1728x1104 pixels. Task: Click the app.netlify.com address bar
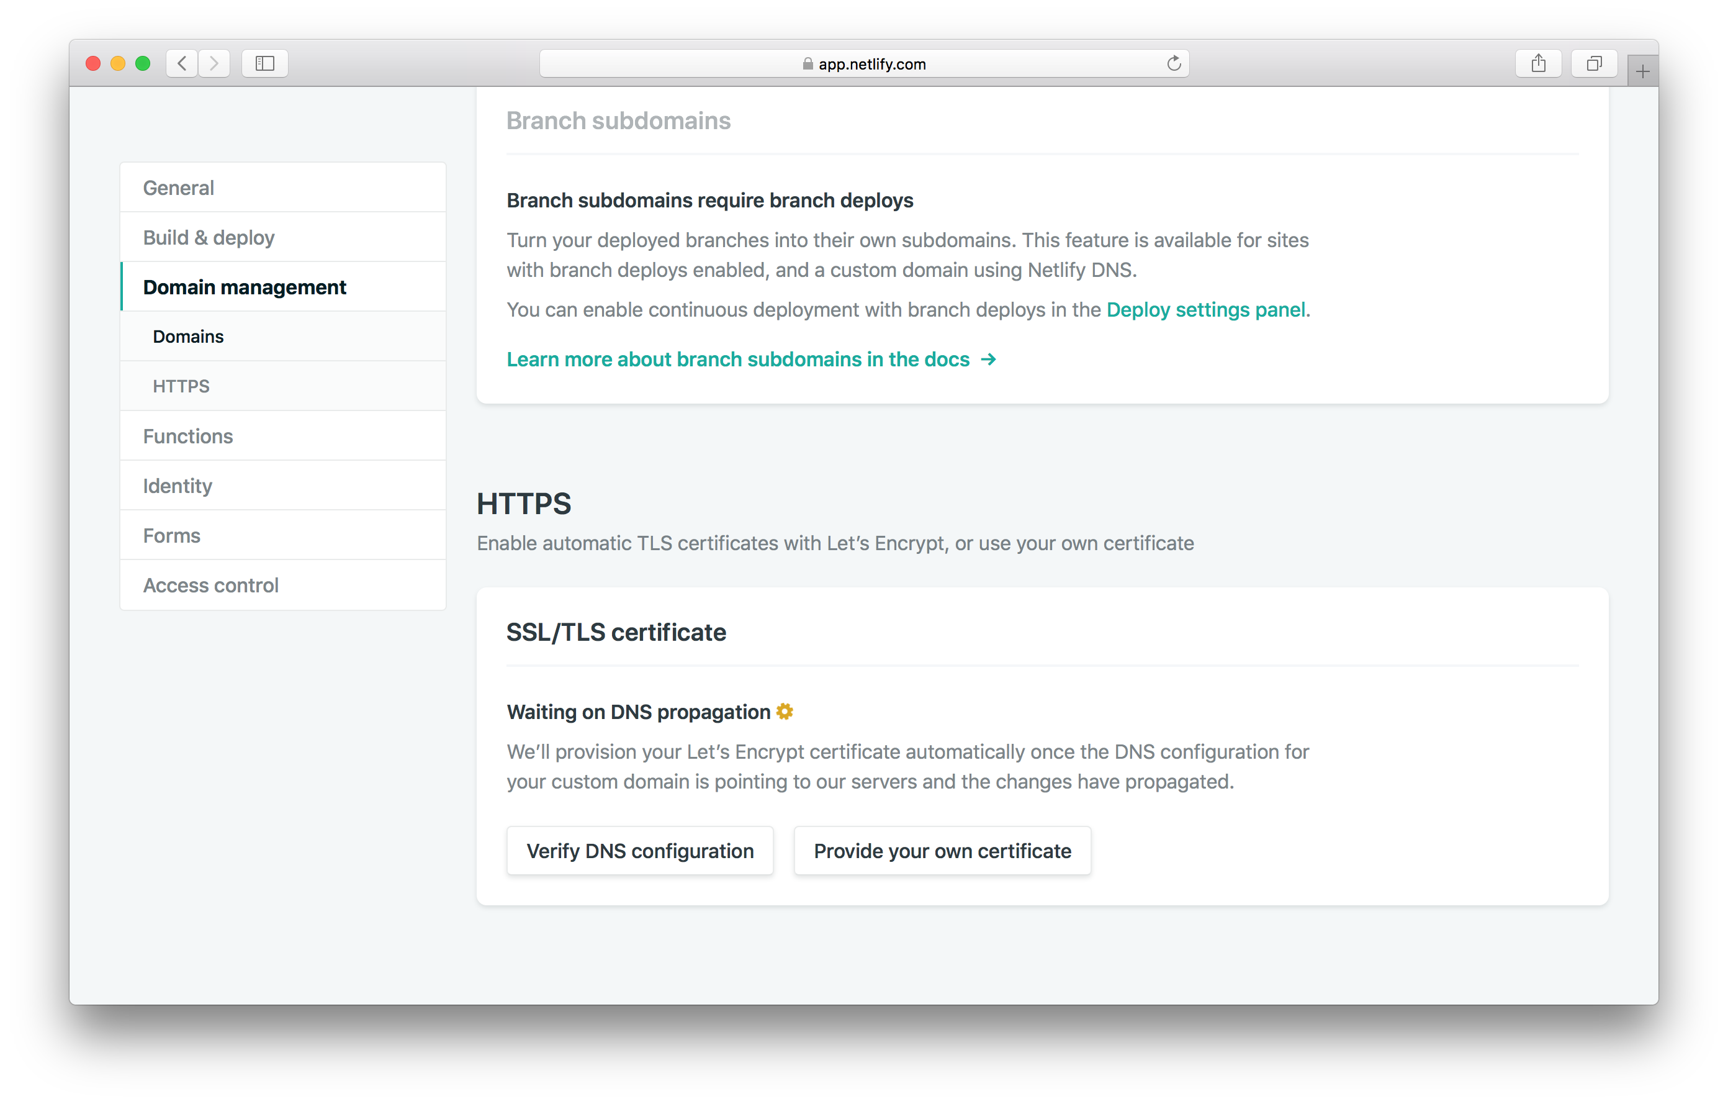[x=864, y=64]
